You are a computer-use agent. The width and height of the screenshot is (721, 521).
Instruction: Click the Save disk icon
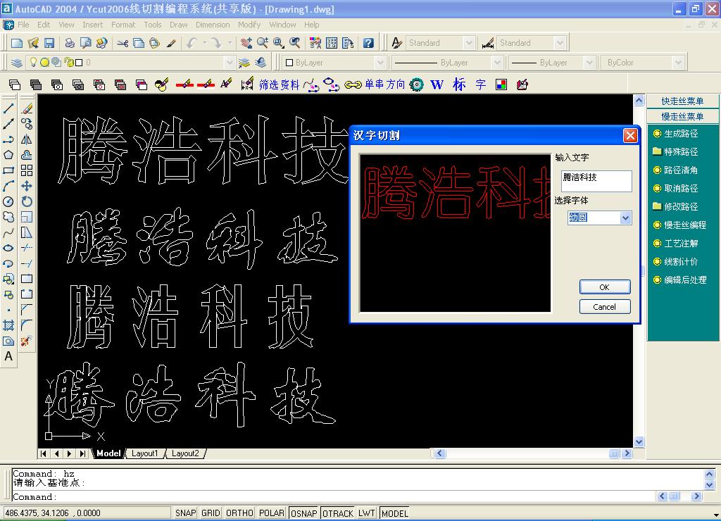pos(49,43)
